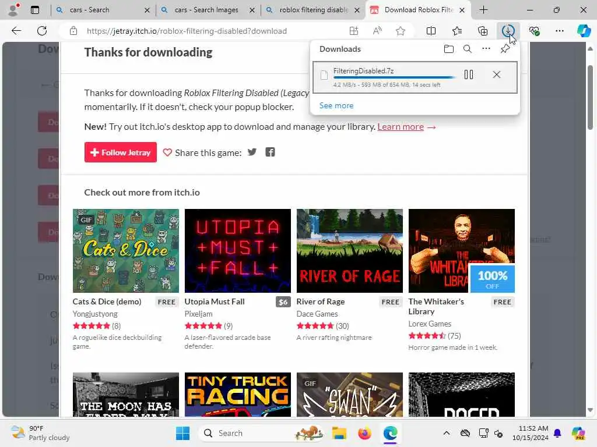Click Utopia Must Fall title link

pos(215,302)
